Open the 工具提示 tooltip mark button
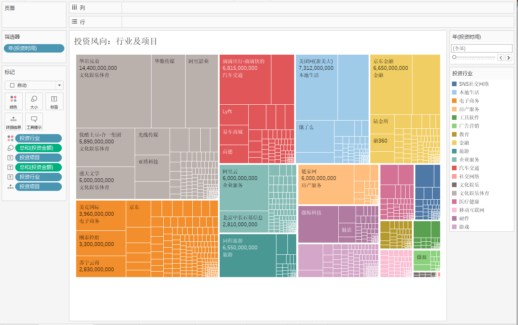The image size is (518, 325). pyautogui.click(x=34, y=122)
